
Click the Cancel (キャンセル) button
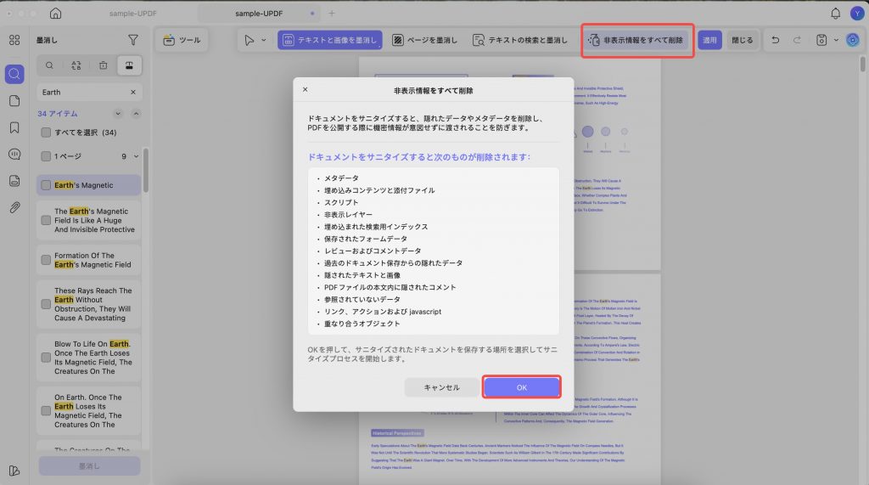tap(441, 387)
